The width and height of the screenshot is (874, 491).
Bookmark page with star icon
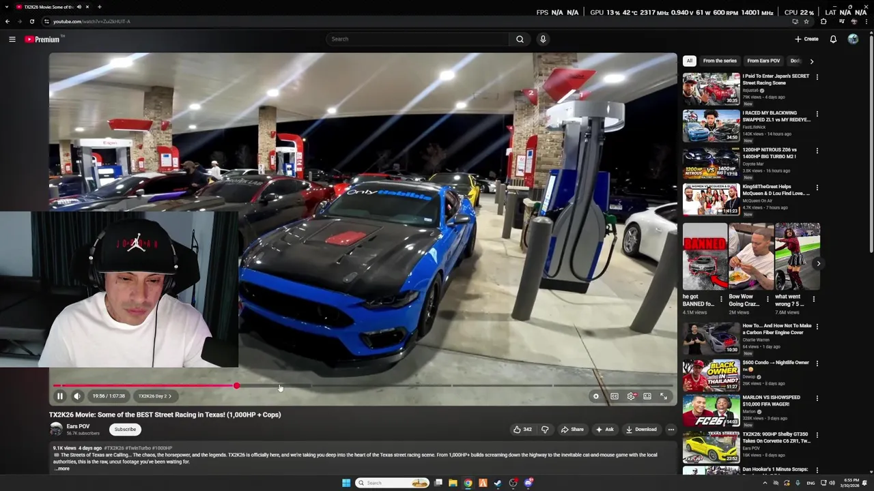[x=806, y=21]
